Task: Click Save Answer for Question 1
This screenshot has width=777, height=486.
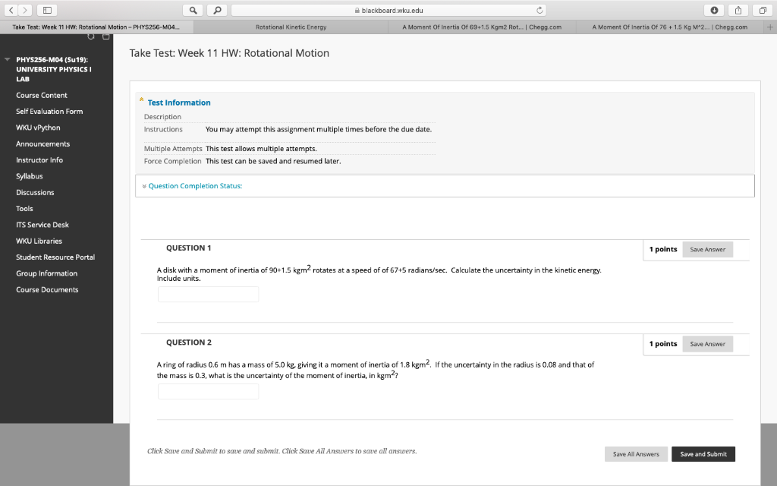Action: tap(707, 249)
